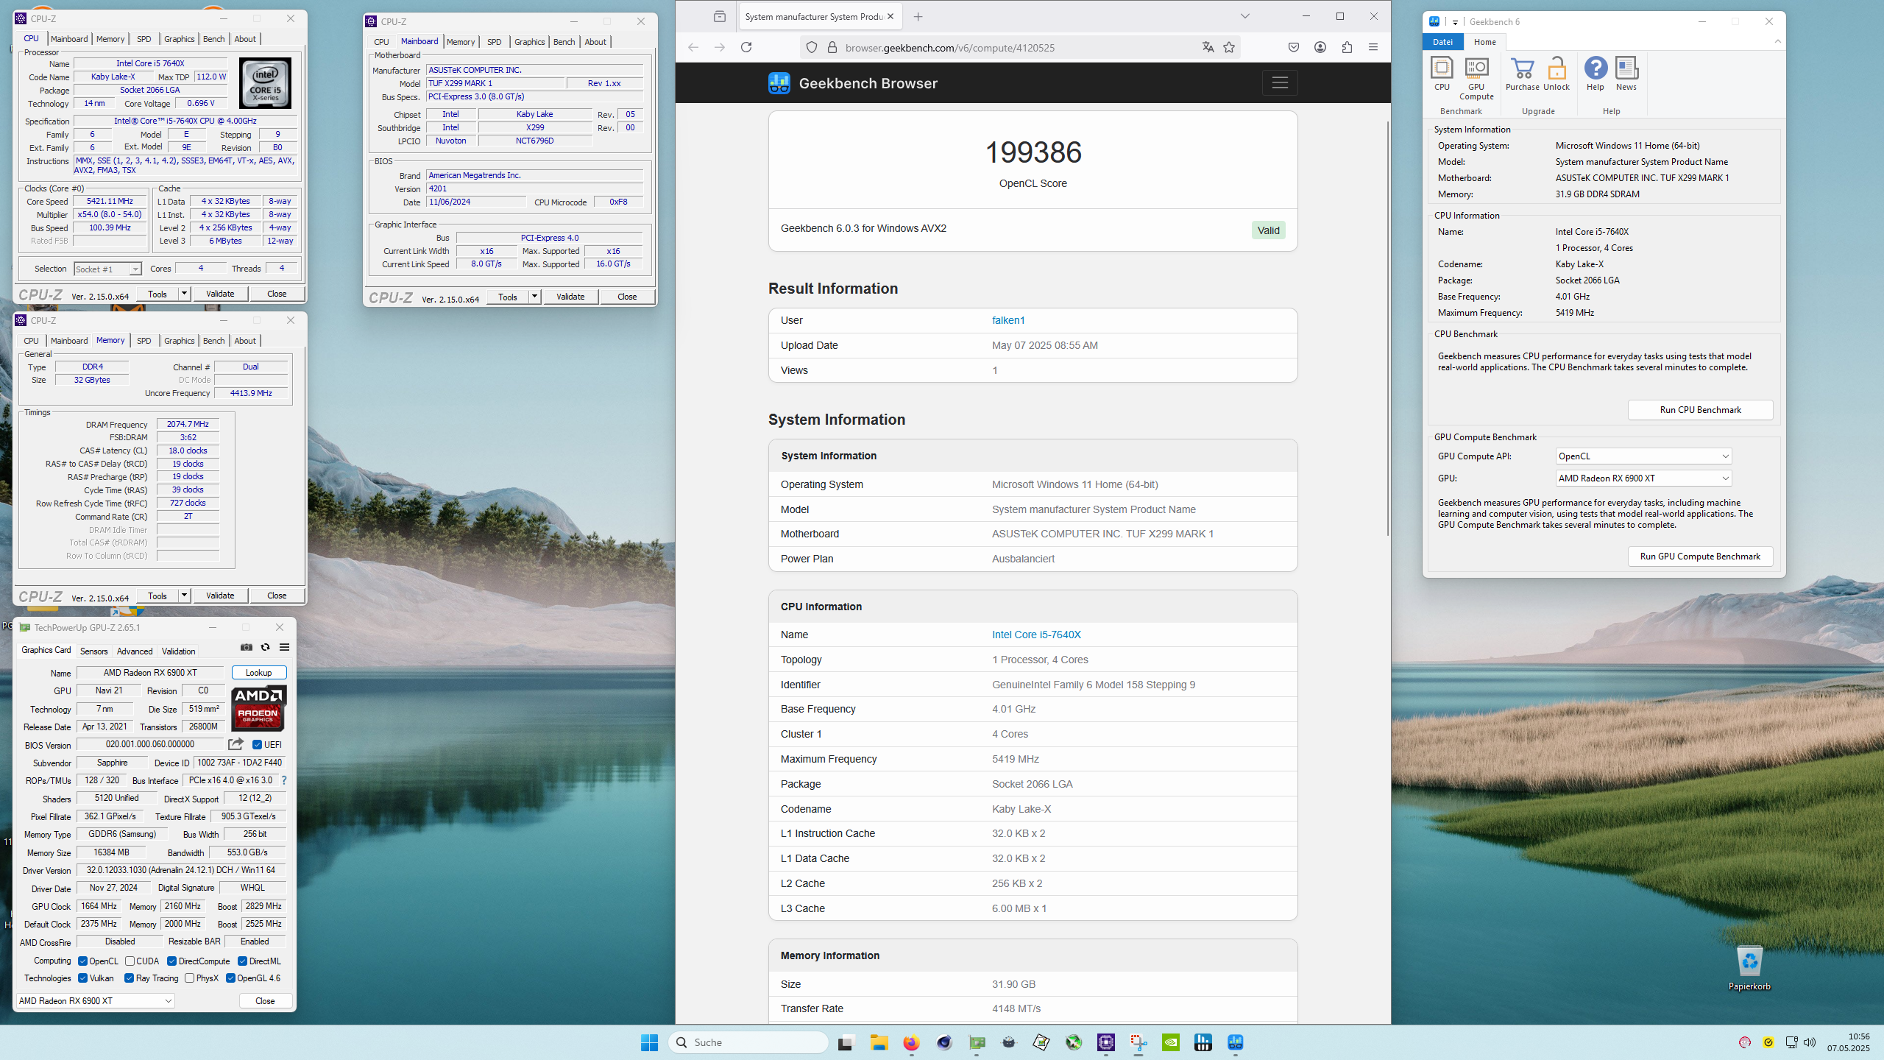The image size is (1884, 1060).
Task: Open the GPU-Z hamburger menu icon
Action: click(x=284, y=647)
